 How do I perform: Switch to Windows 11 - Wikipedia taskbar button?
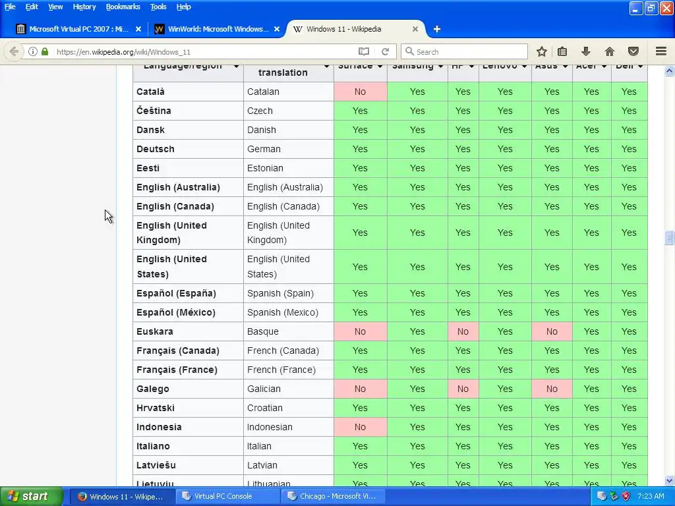[122, 496]
